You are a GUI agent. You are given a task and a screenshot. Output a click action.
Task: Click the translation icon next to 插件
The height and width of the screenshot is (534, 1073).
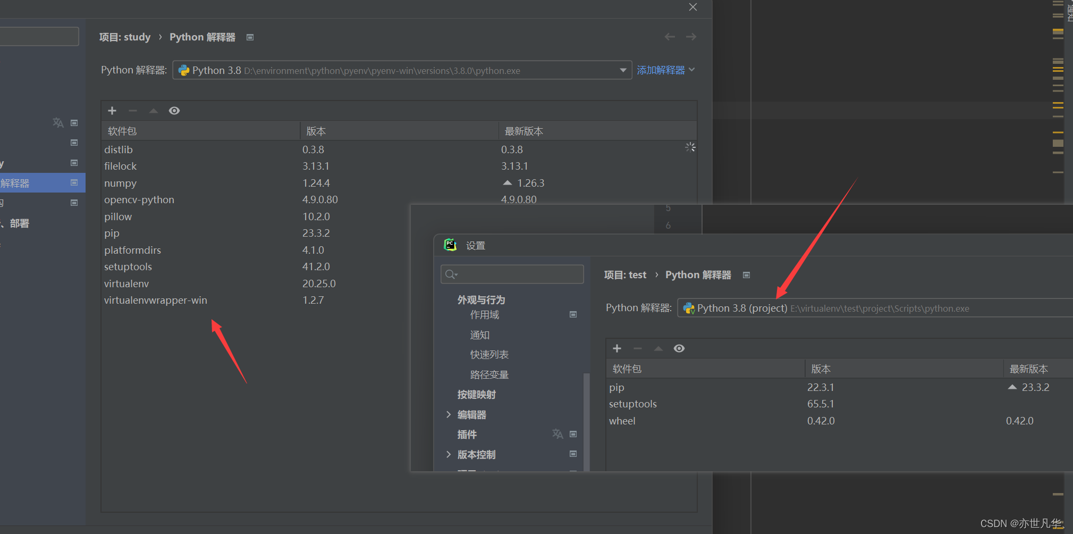pyautogui.click(x=557, y=434)
